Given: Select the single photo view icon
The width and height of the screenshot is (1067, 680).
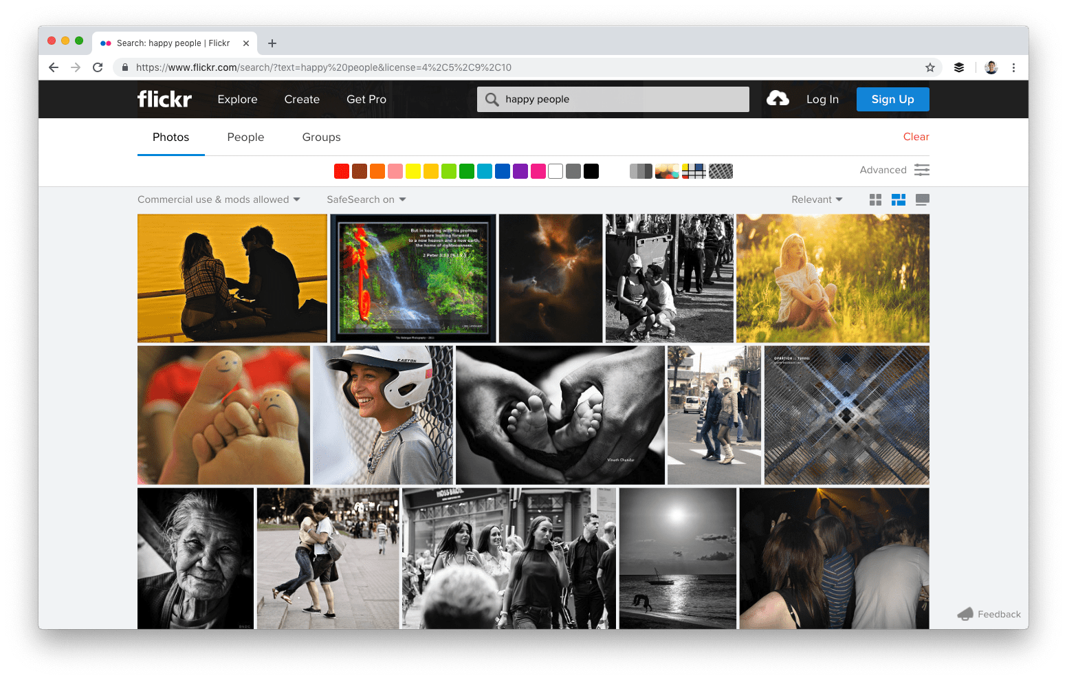Looking at the screenshot, I should coord(922,199).
